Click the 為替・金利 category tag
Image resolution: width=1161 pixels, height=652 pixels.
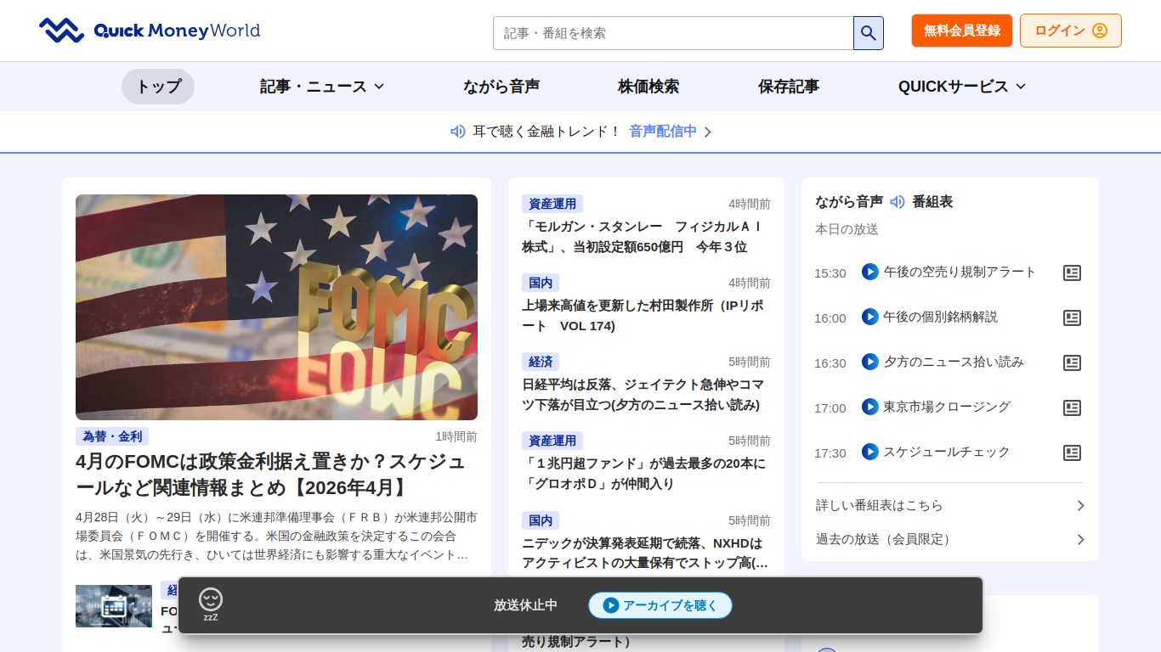[112, 436]
